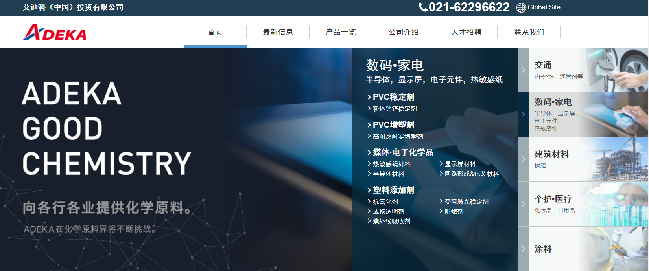Open the Global Site link
The height and width of the screenshot is (271, 649).
click(x=544, y=7)
